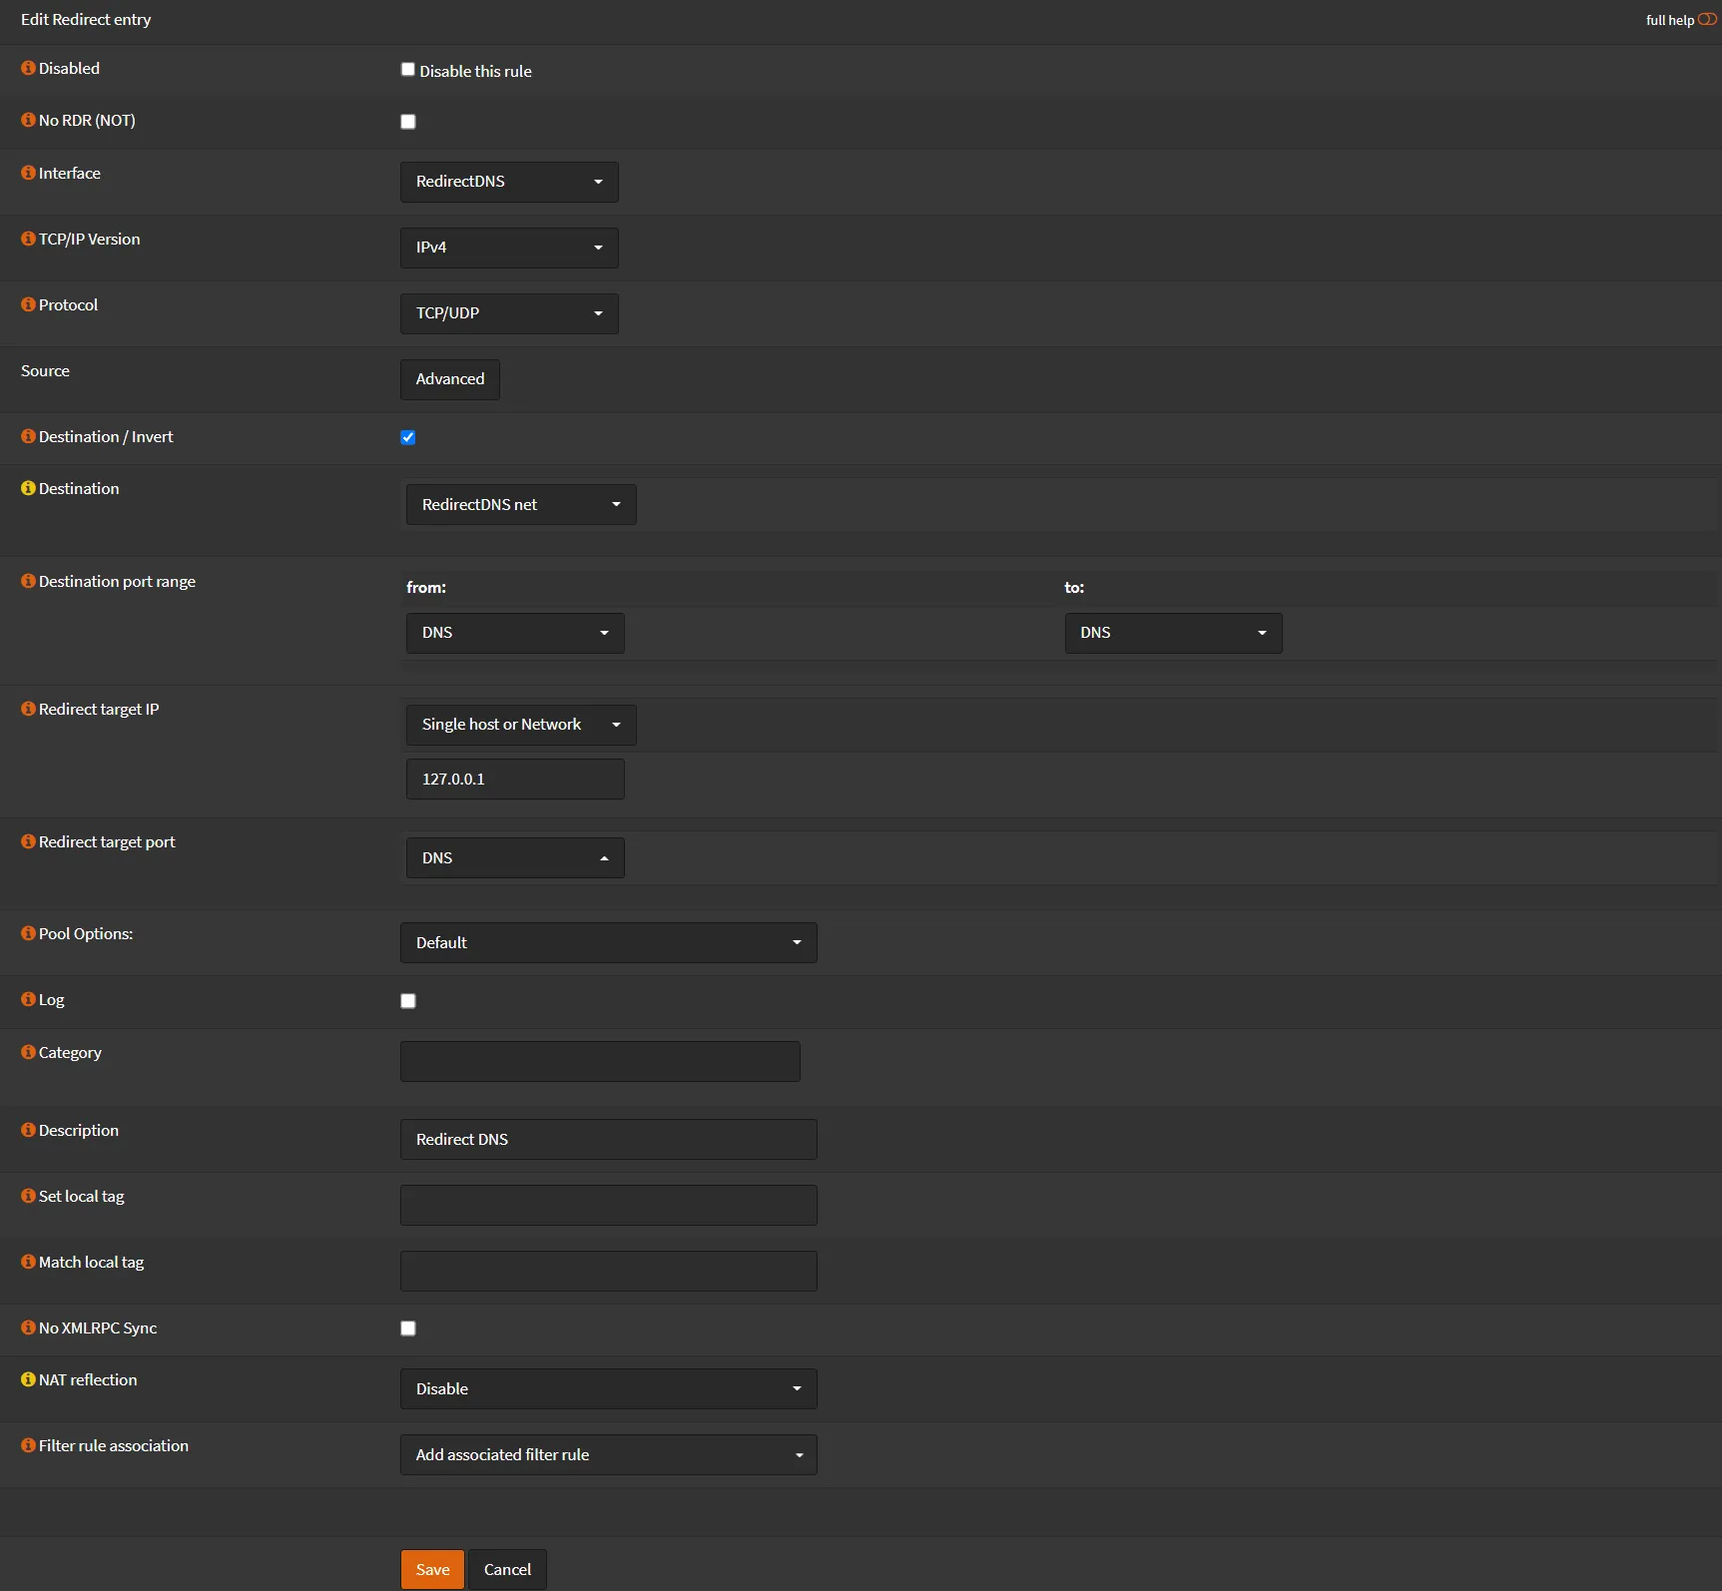Click info icon next to Pool Options
Image resolution: width=1722 pixels, height=1591 pixels.
point(28,933)
